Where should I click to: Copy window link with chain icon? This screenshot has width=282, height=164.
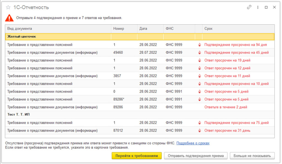pos(249,7)
